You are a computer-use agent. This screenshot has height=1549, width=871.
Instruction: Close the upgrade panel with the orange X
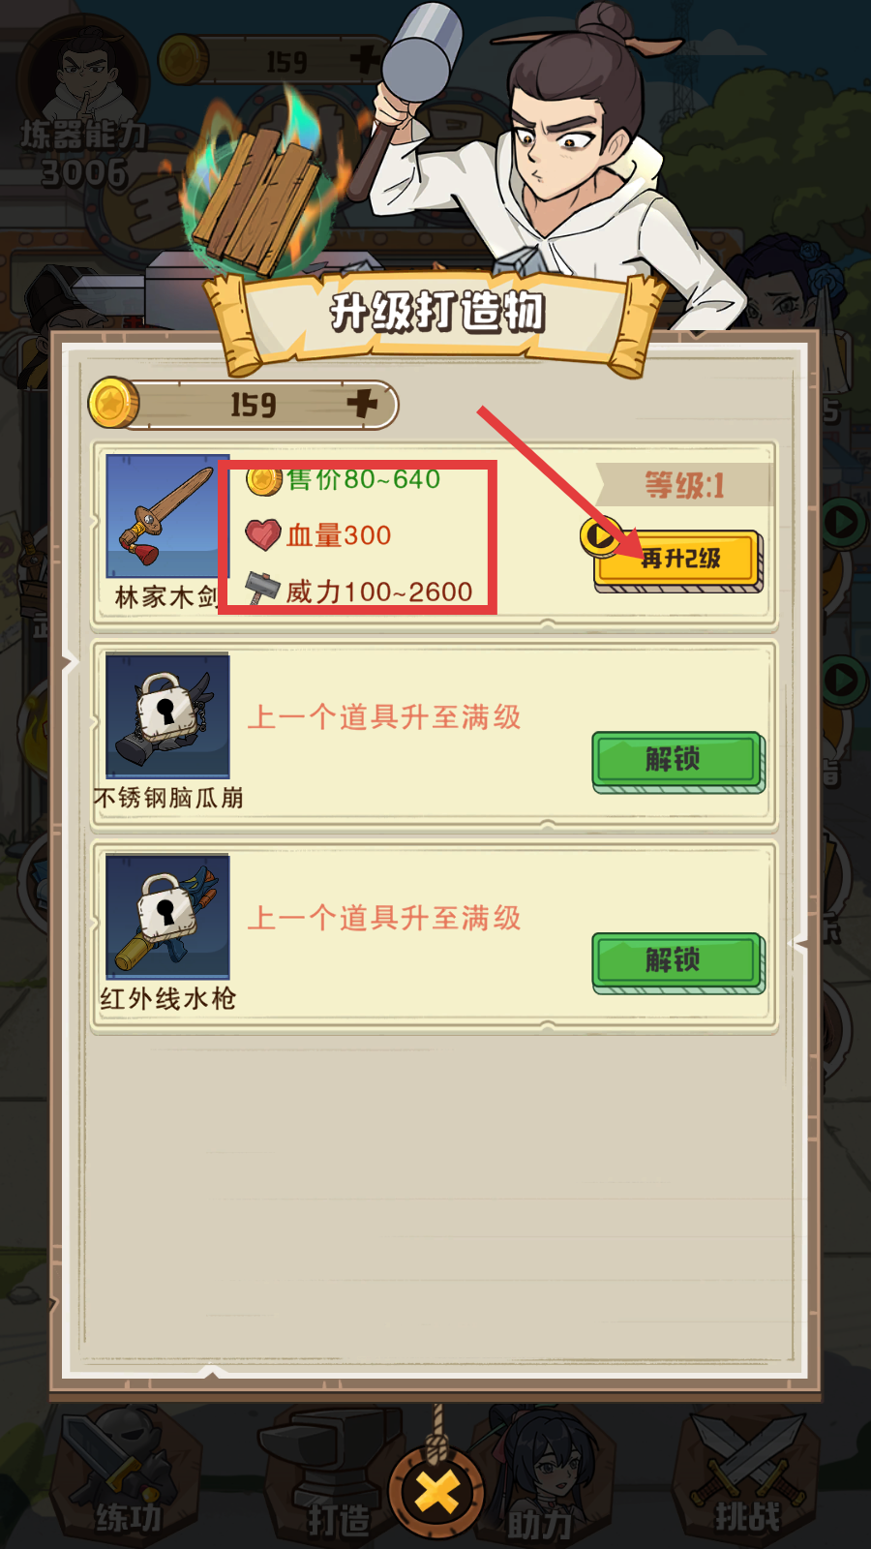click(x=437, y=1492)
